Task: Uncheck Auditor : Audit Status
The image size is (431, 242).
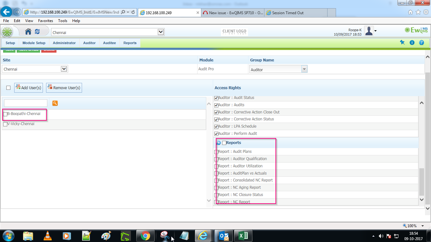Action: tap(216, 98)
